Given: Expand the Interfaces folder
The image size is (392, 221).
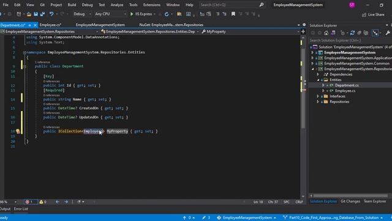Looking at the screenshot, I should pos(318,96).
